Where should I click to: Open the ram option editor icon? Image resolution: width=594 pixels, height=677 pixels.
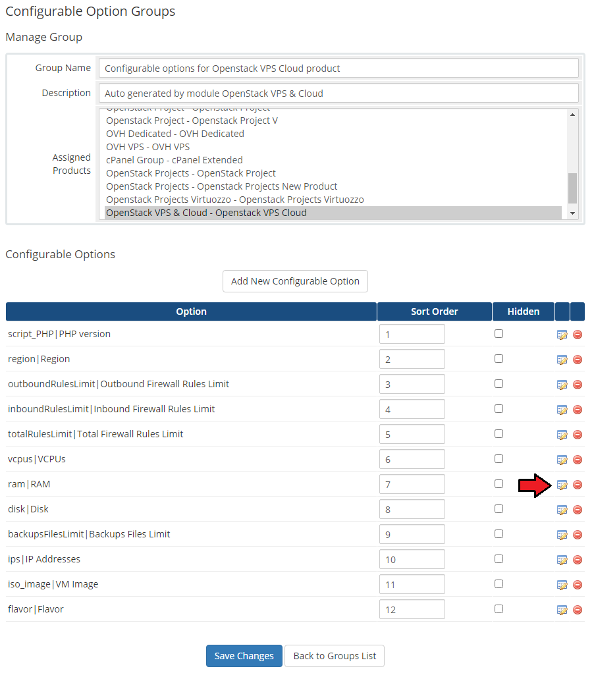pos(562,485)
